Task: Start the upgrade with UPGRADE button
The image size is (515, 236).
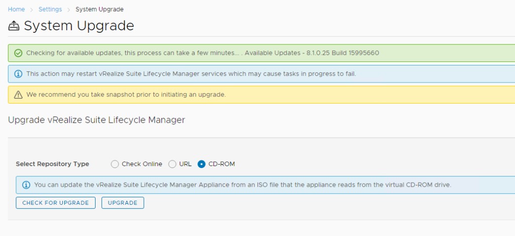Action: (x=123, y=203)
